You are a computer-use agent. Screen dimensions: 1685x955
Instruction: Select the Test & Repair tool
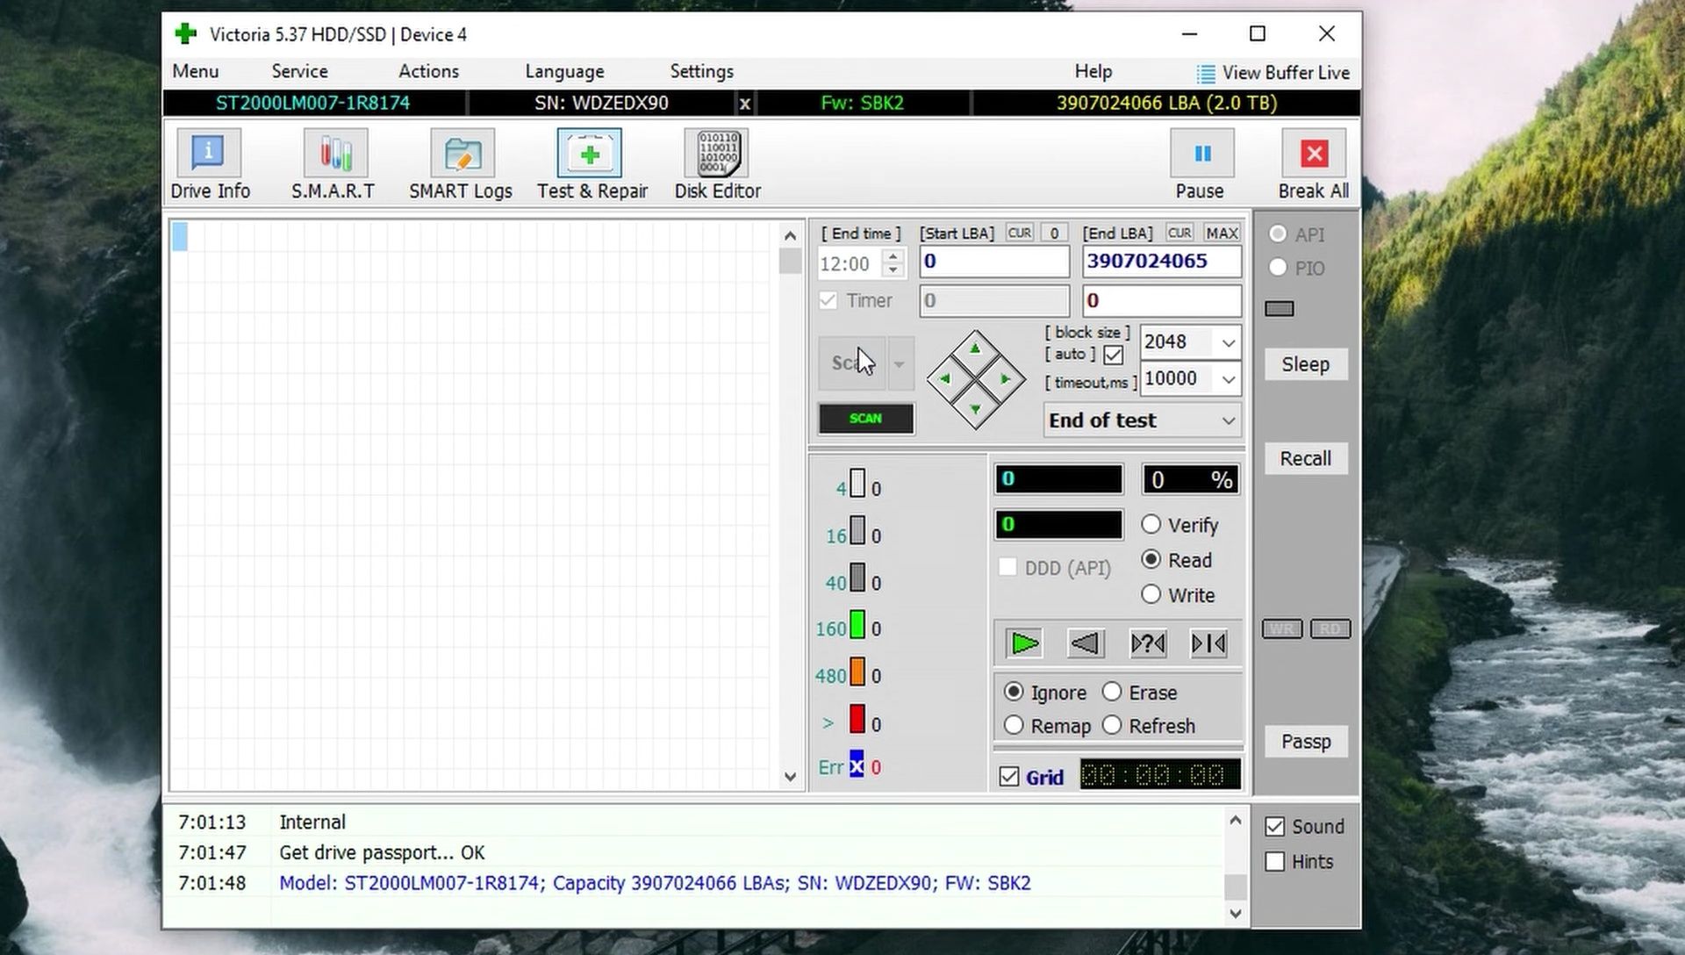(592, 164)
